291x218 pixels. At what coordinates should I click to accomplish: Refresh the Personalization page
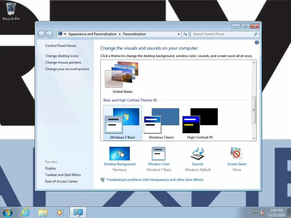tap(185, 34)
